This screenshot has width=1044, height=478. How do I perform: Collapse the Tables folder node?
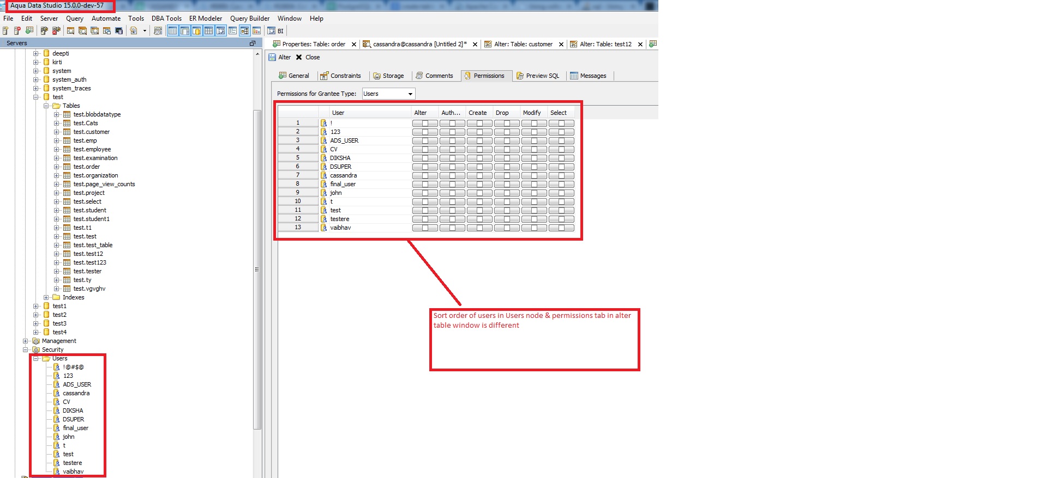coord(46,106)
